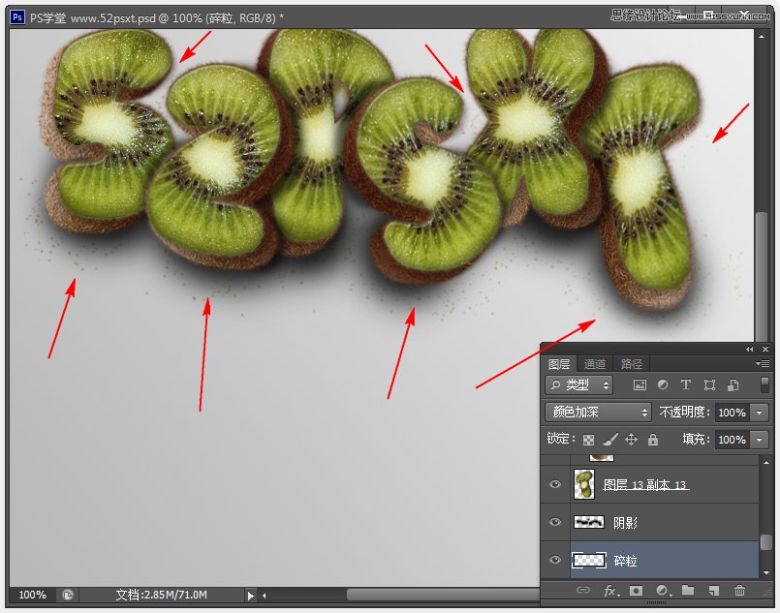This screenshot has width=780, height=613.
Task: Open the layer styles fx icon
Action: pyautogui.click(x=608, y=590)
